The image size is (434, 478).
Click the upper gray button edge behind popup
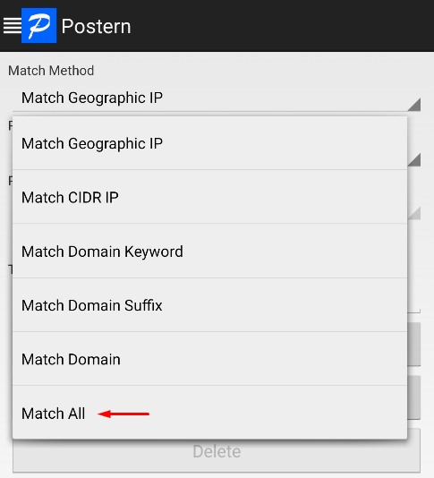(414, 344)
